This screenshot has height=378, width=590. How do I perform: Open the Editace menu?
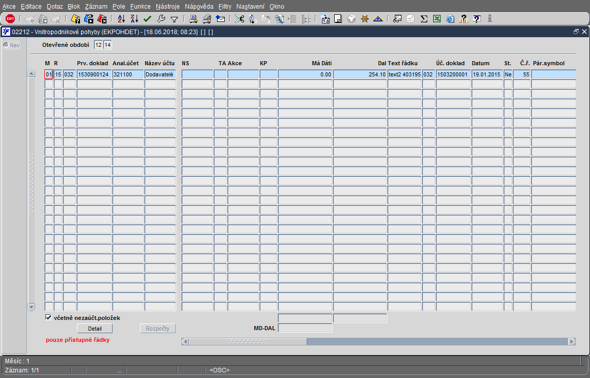click(x=31, y=7)
